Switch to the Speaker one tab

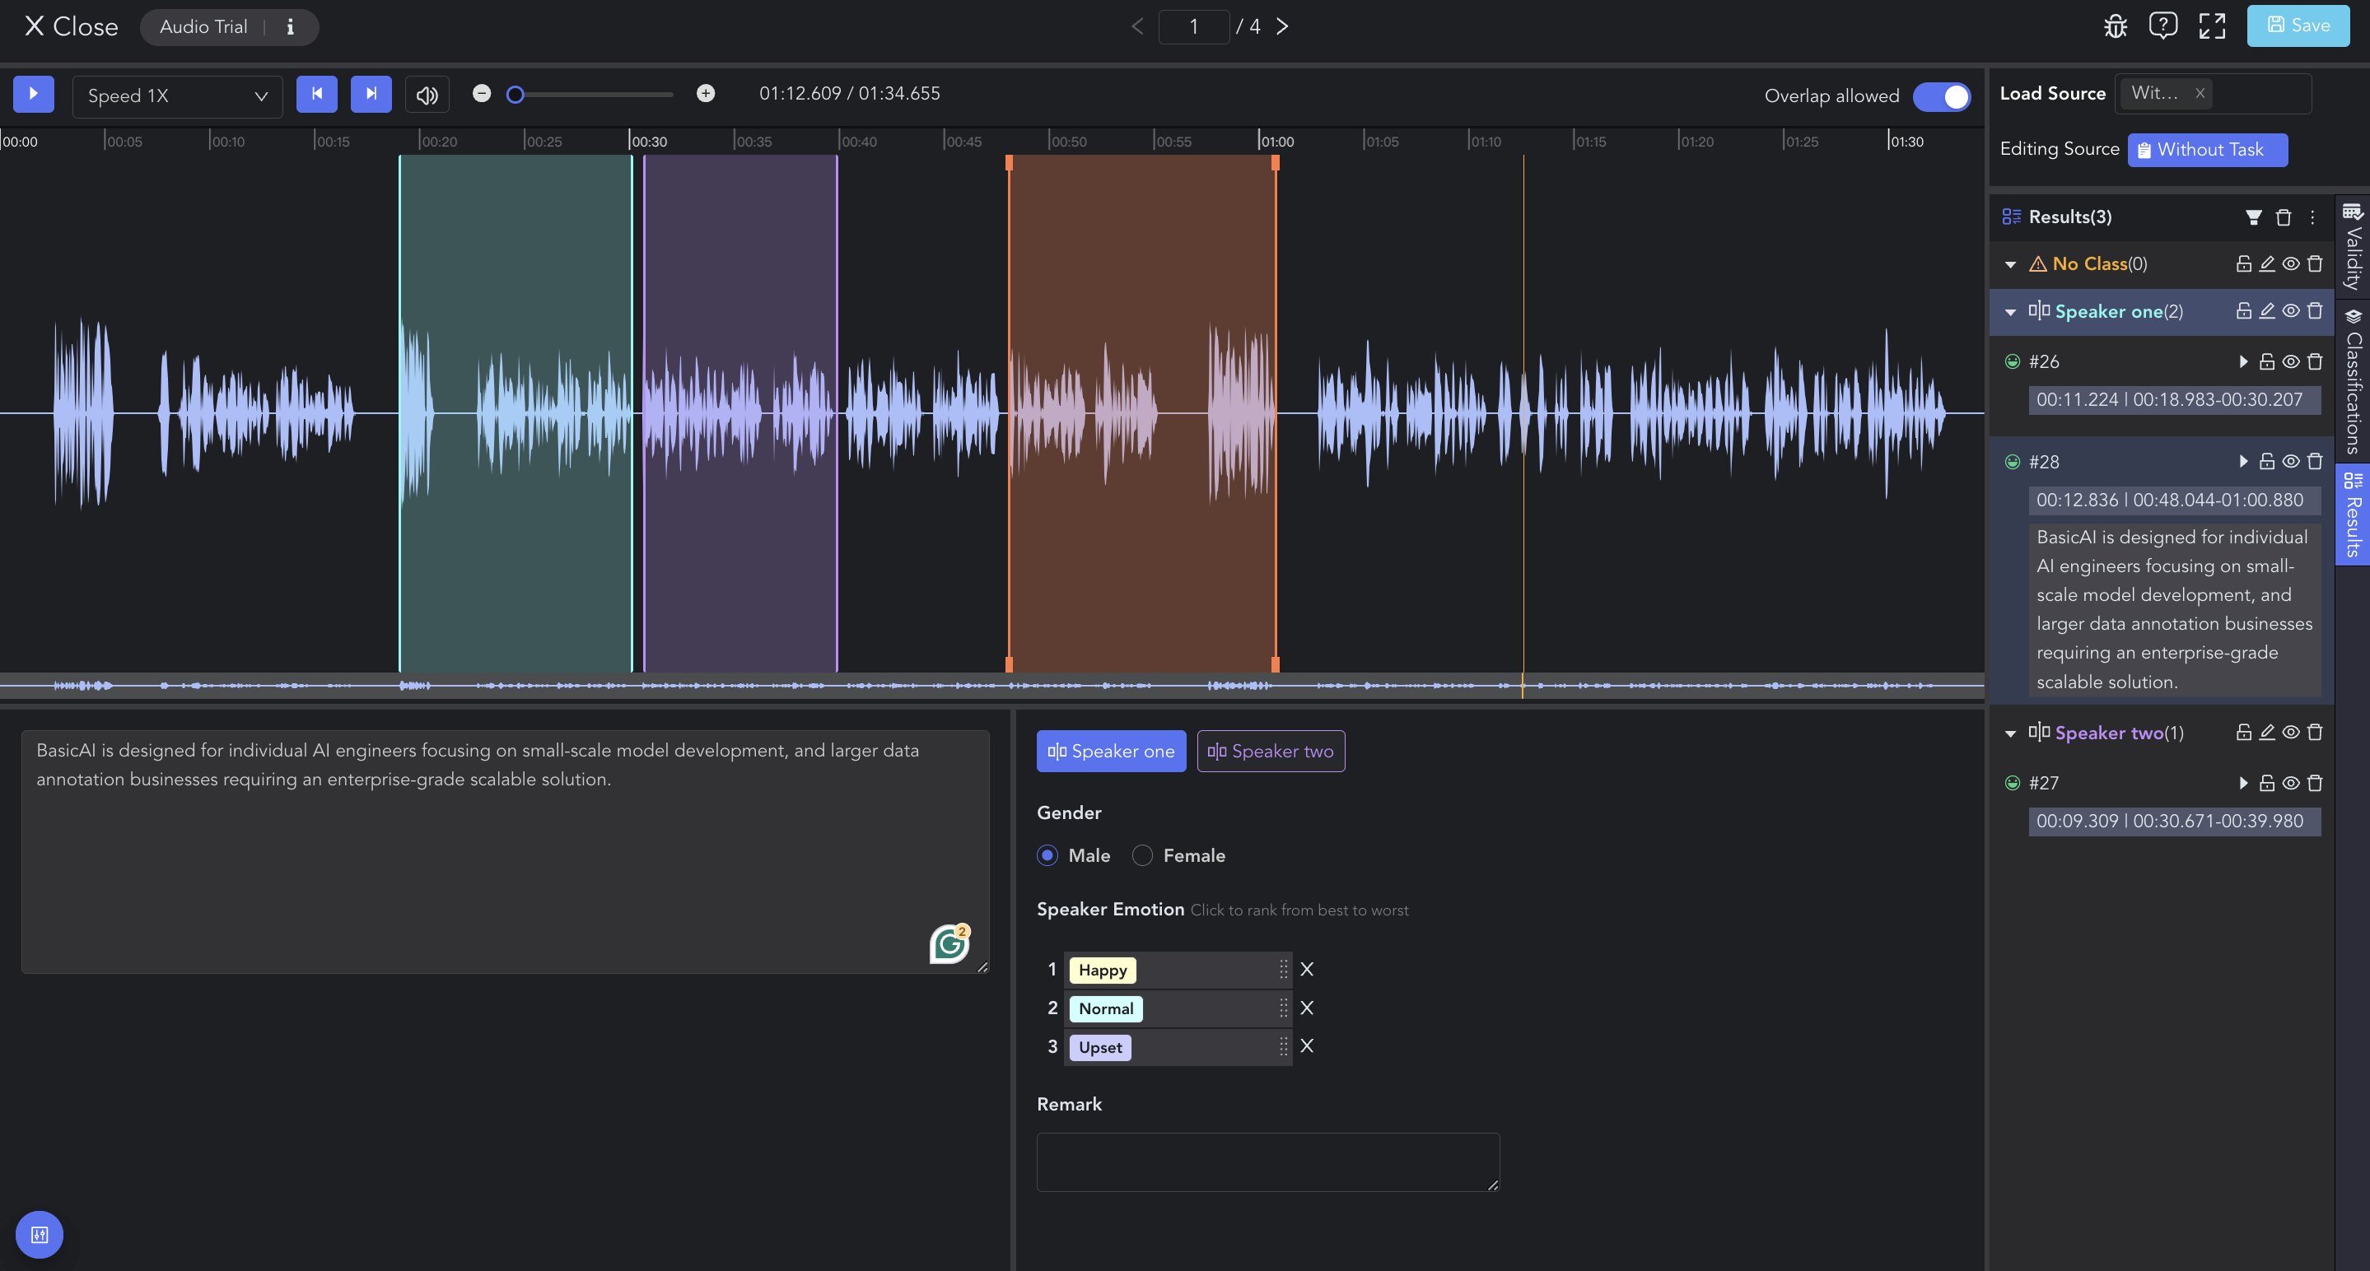tap(1112, 751)
